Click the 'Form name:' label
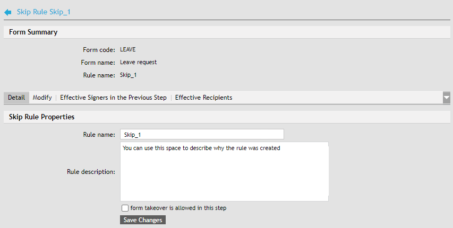This screenshot has width=453, height=228. pos(98,63)
